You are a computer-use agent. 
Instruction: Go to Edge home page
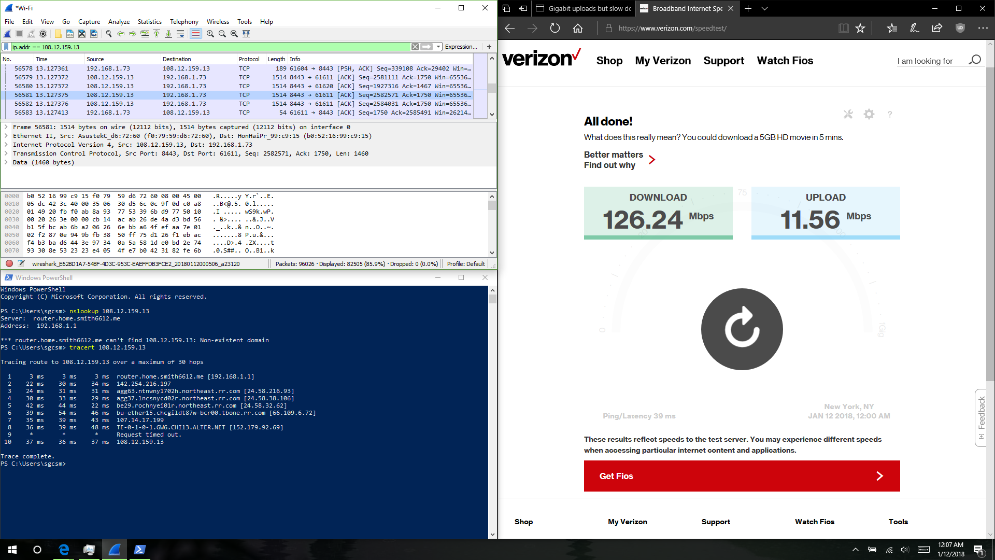[x=578, y=28]
